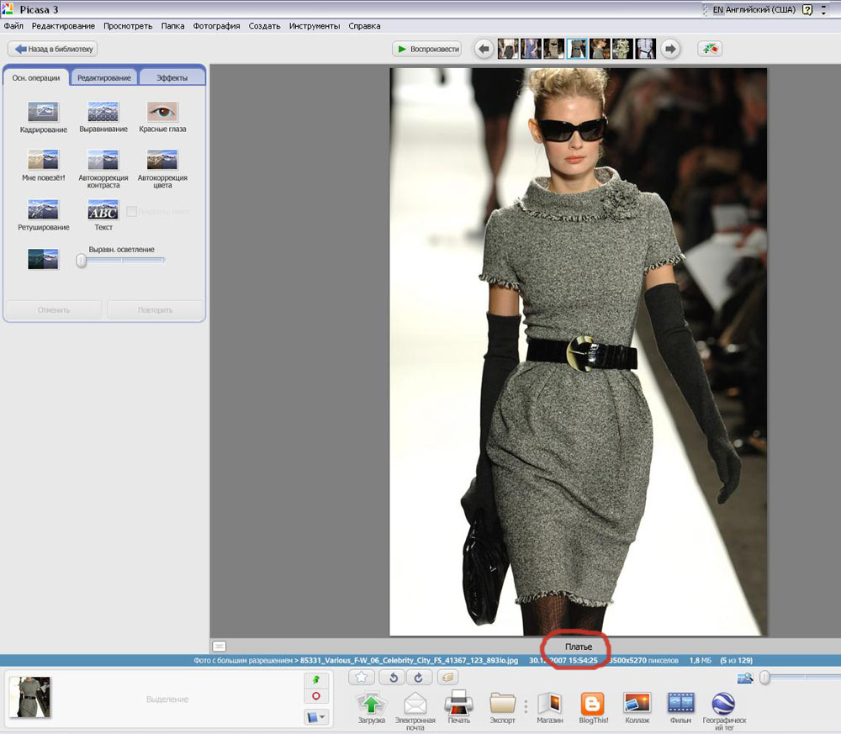
Task: Switch to the Эффекты tab
Action: 172,77
